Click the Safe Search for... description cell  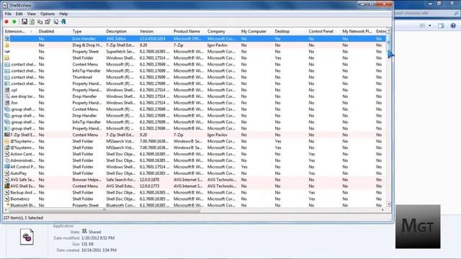coord(120,180)
